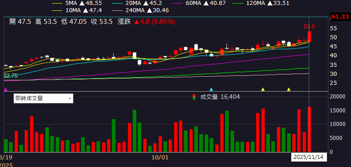
Task: Click the first yellow triangle event marker
Action: (263, 89)
